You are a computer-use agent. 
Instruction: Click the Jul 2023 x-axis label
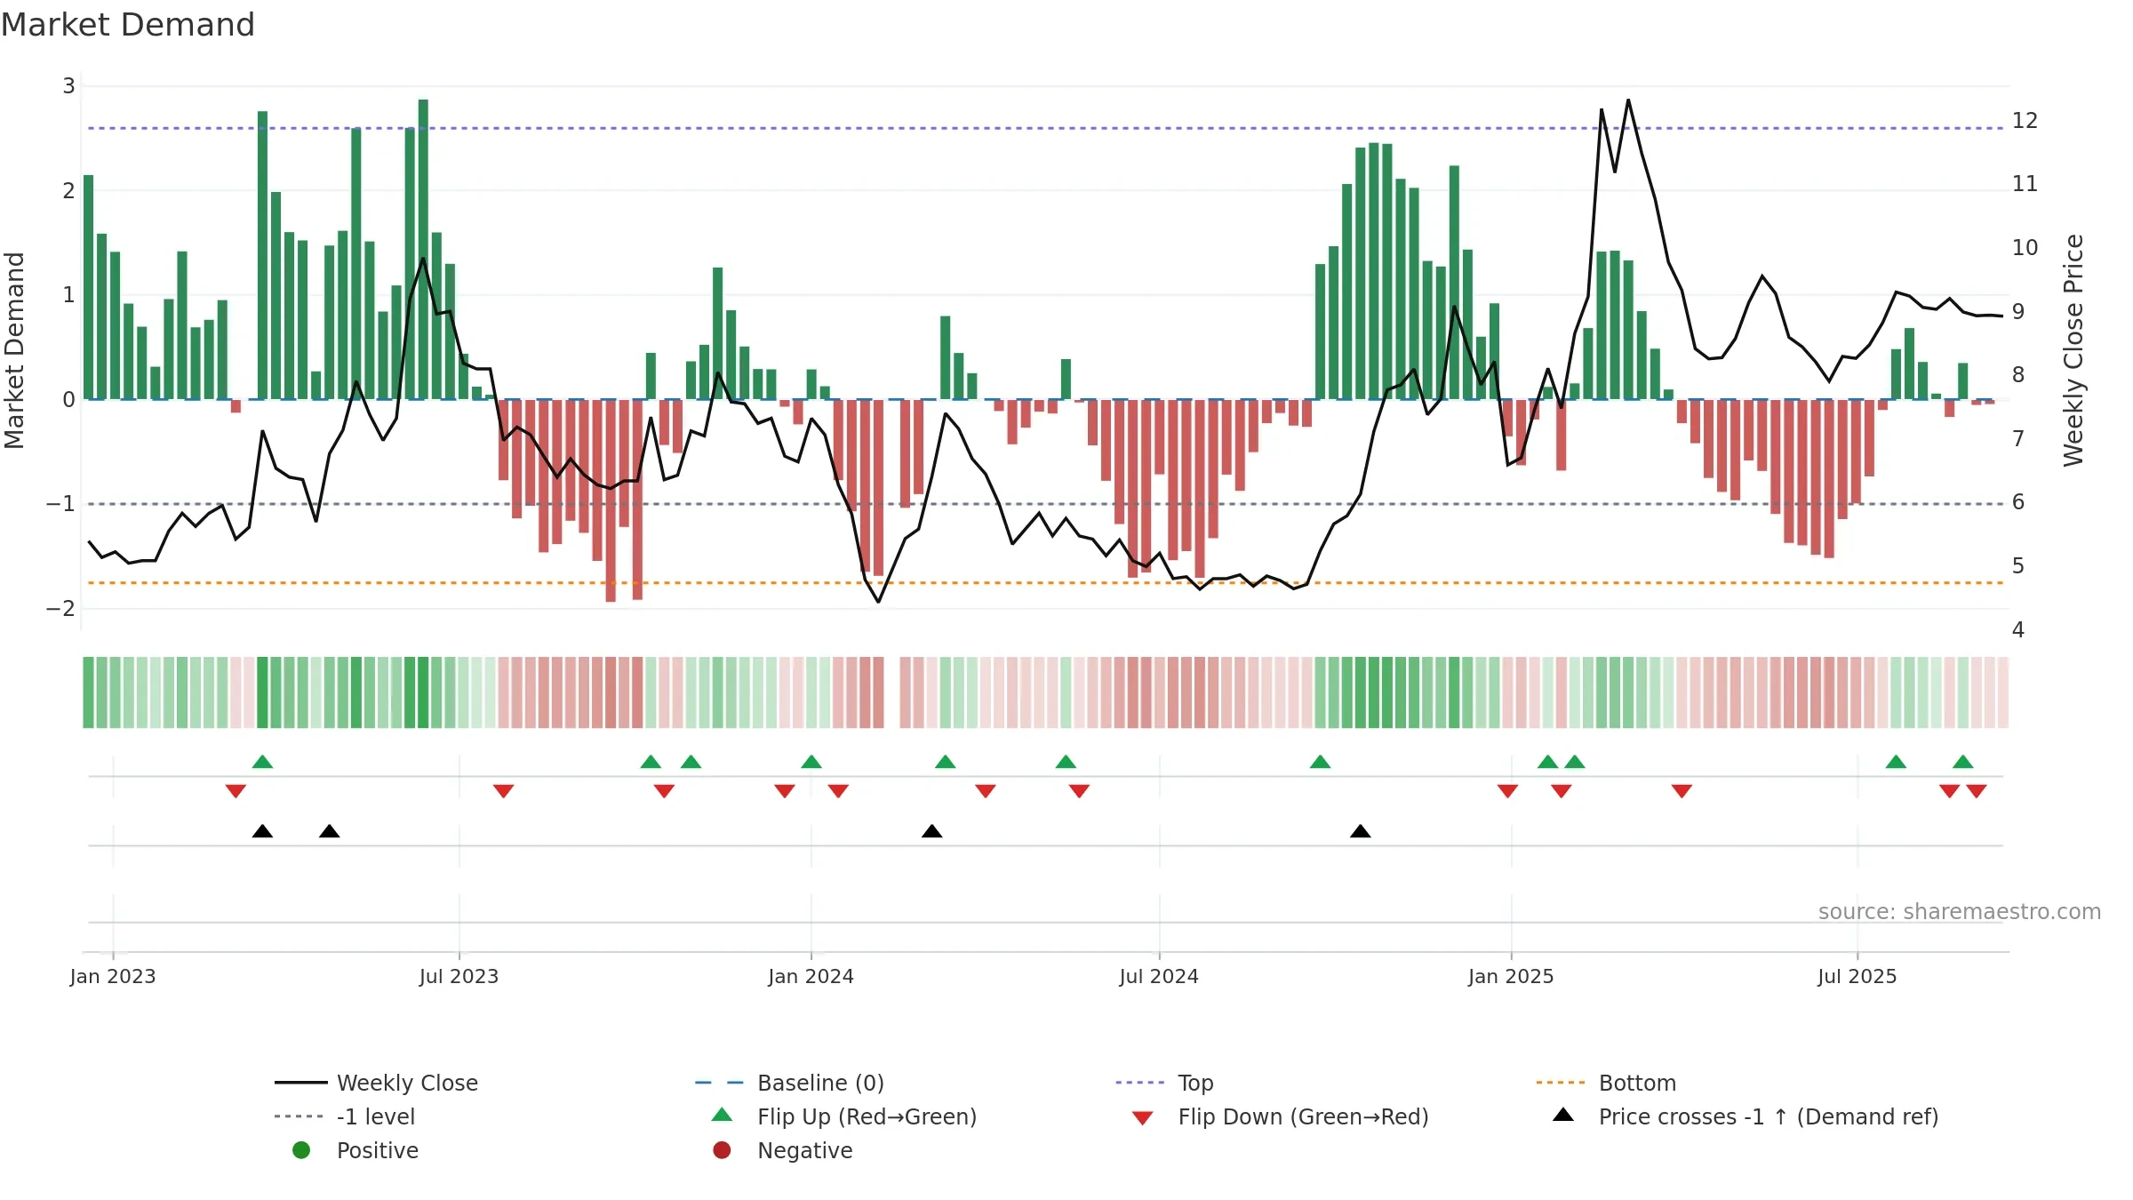click(459, 976)
